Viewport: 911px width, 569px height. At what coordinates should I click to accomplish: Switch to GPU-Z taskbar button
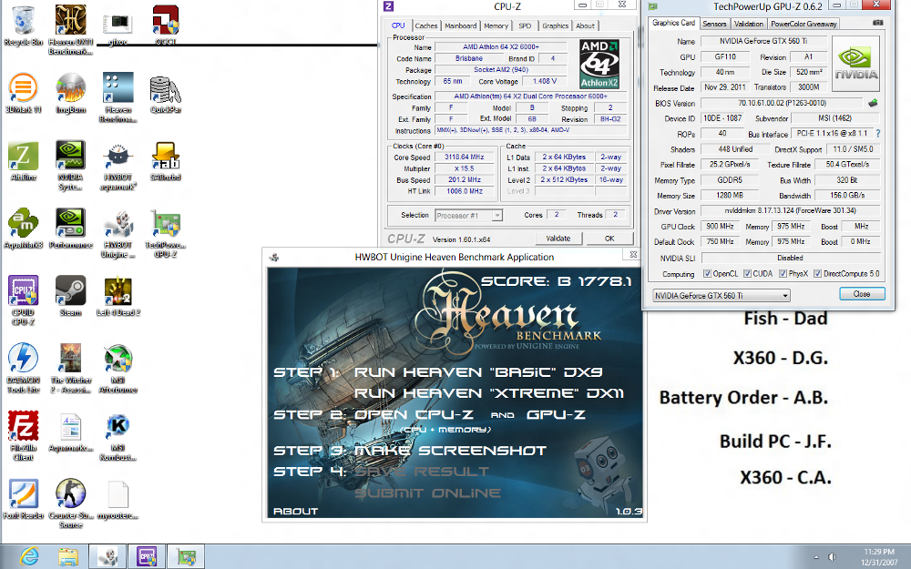186,557
